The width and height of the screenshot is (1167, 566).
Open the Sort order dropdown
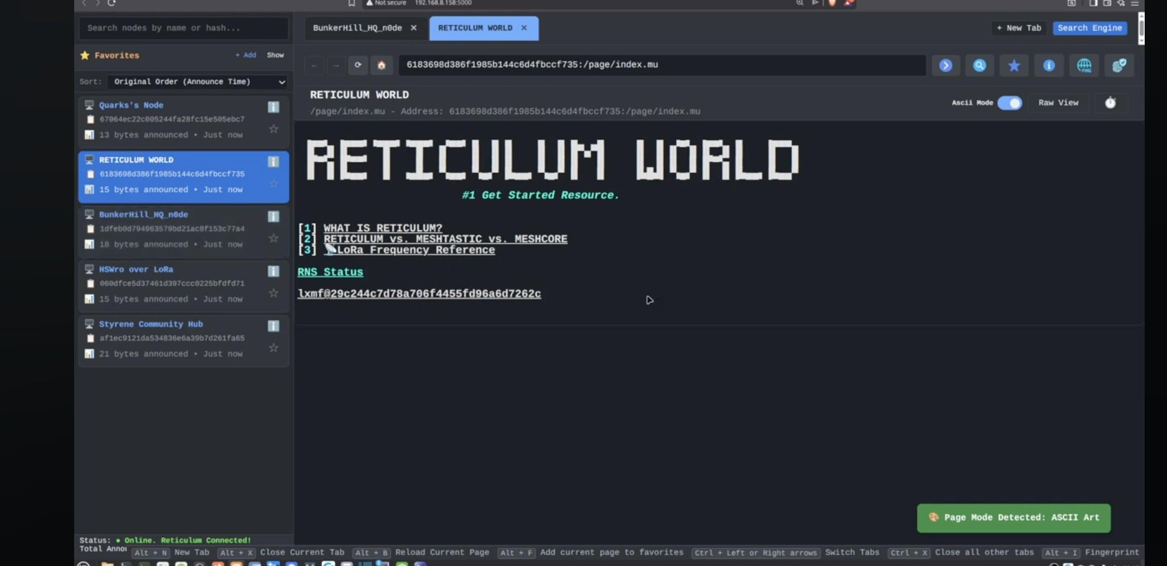198,82
